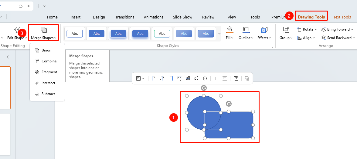Open the Home ribbon tab
The height and width of the screenshot is (159, 357).
[x=52, y=17]
